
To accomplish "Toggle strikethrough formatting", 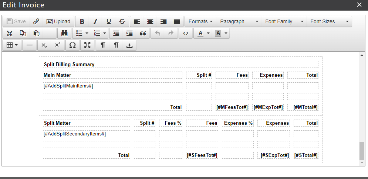I will (122, 21).
